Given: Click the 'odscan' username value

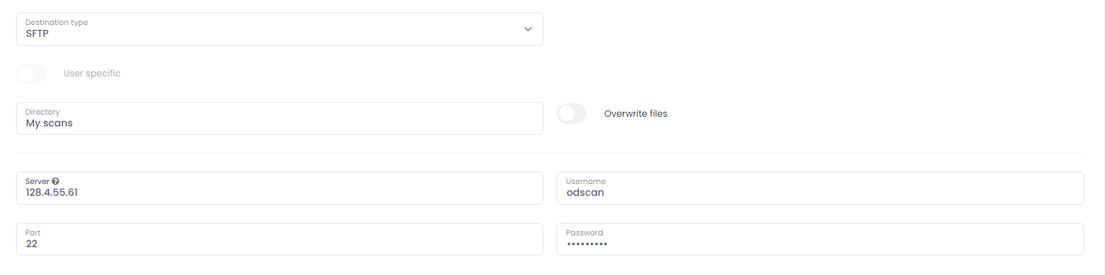Looking at the screenshot, I should tap(585, 192).
